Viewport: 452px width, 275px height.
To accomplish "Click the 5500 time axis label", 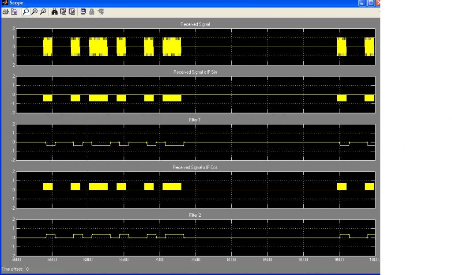I will coord(52,260).
